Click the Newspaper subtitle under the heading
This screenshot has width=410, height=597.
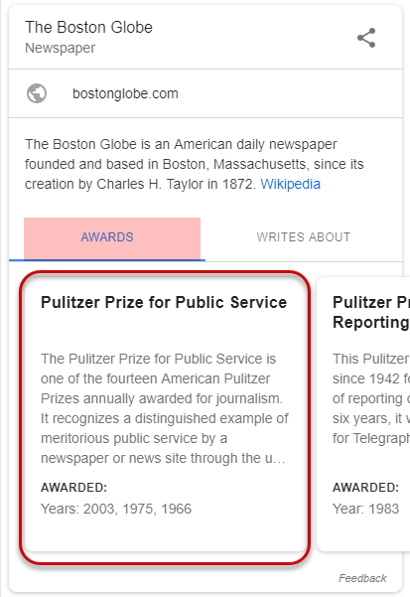click(x=61, y=48)
